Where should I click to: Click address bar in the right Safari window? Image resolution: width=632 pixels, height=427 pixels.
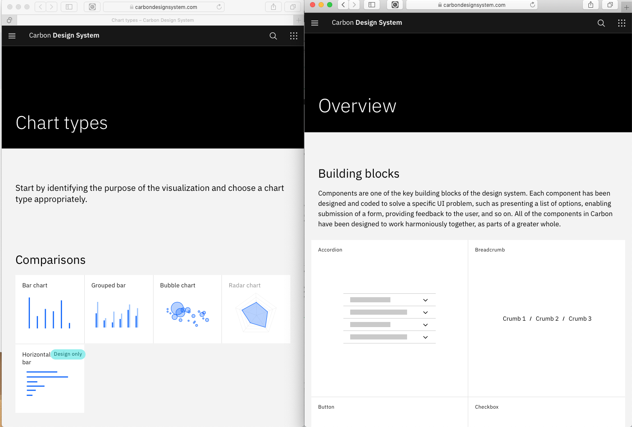(x=472, y=5)
